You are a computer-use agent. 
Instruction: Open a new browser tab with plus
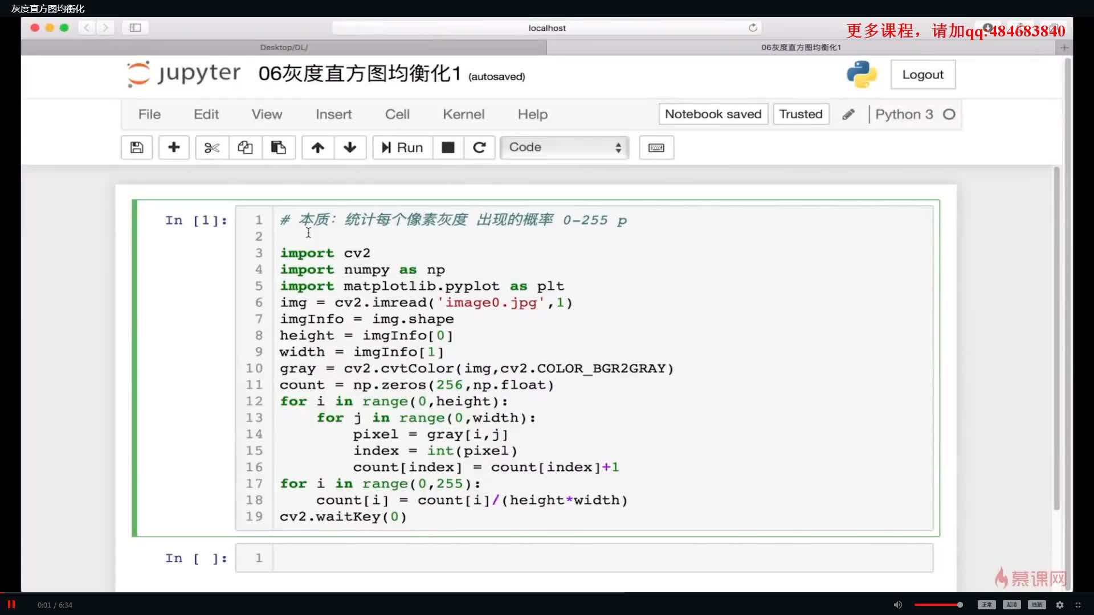1064,48
